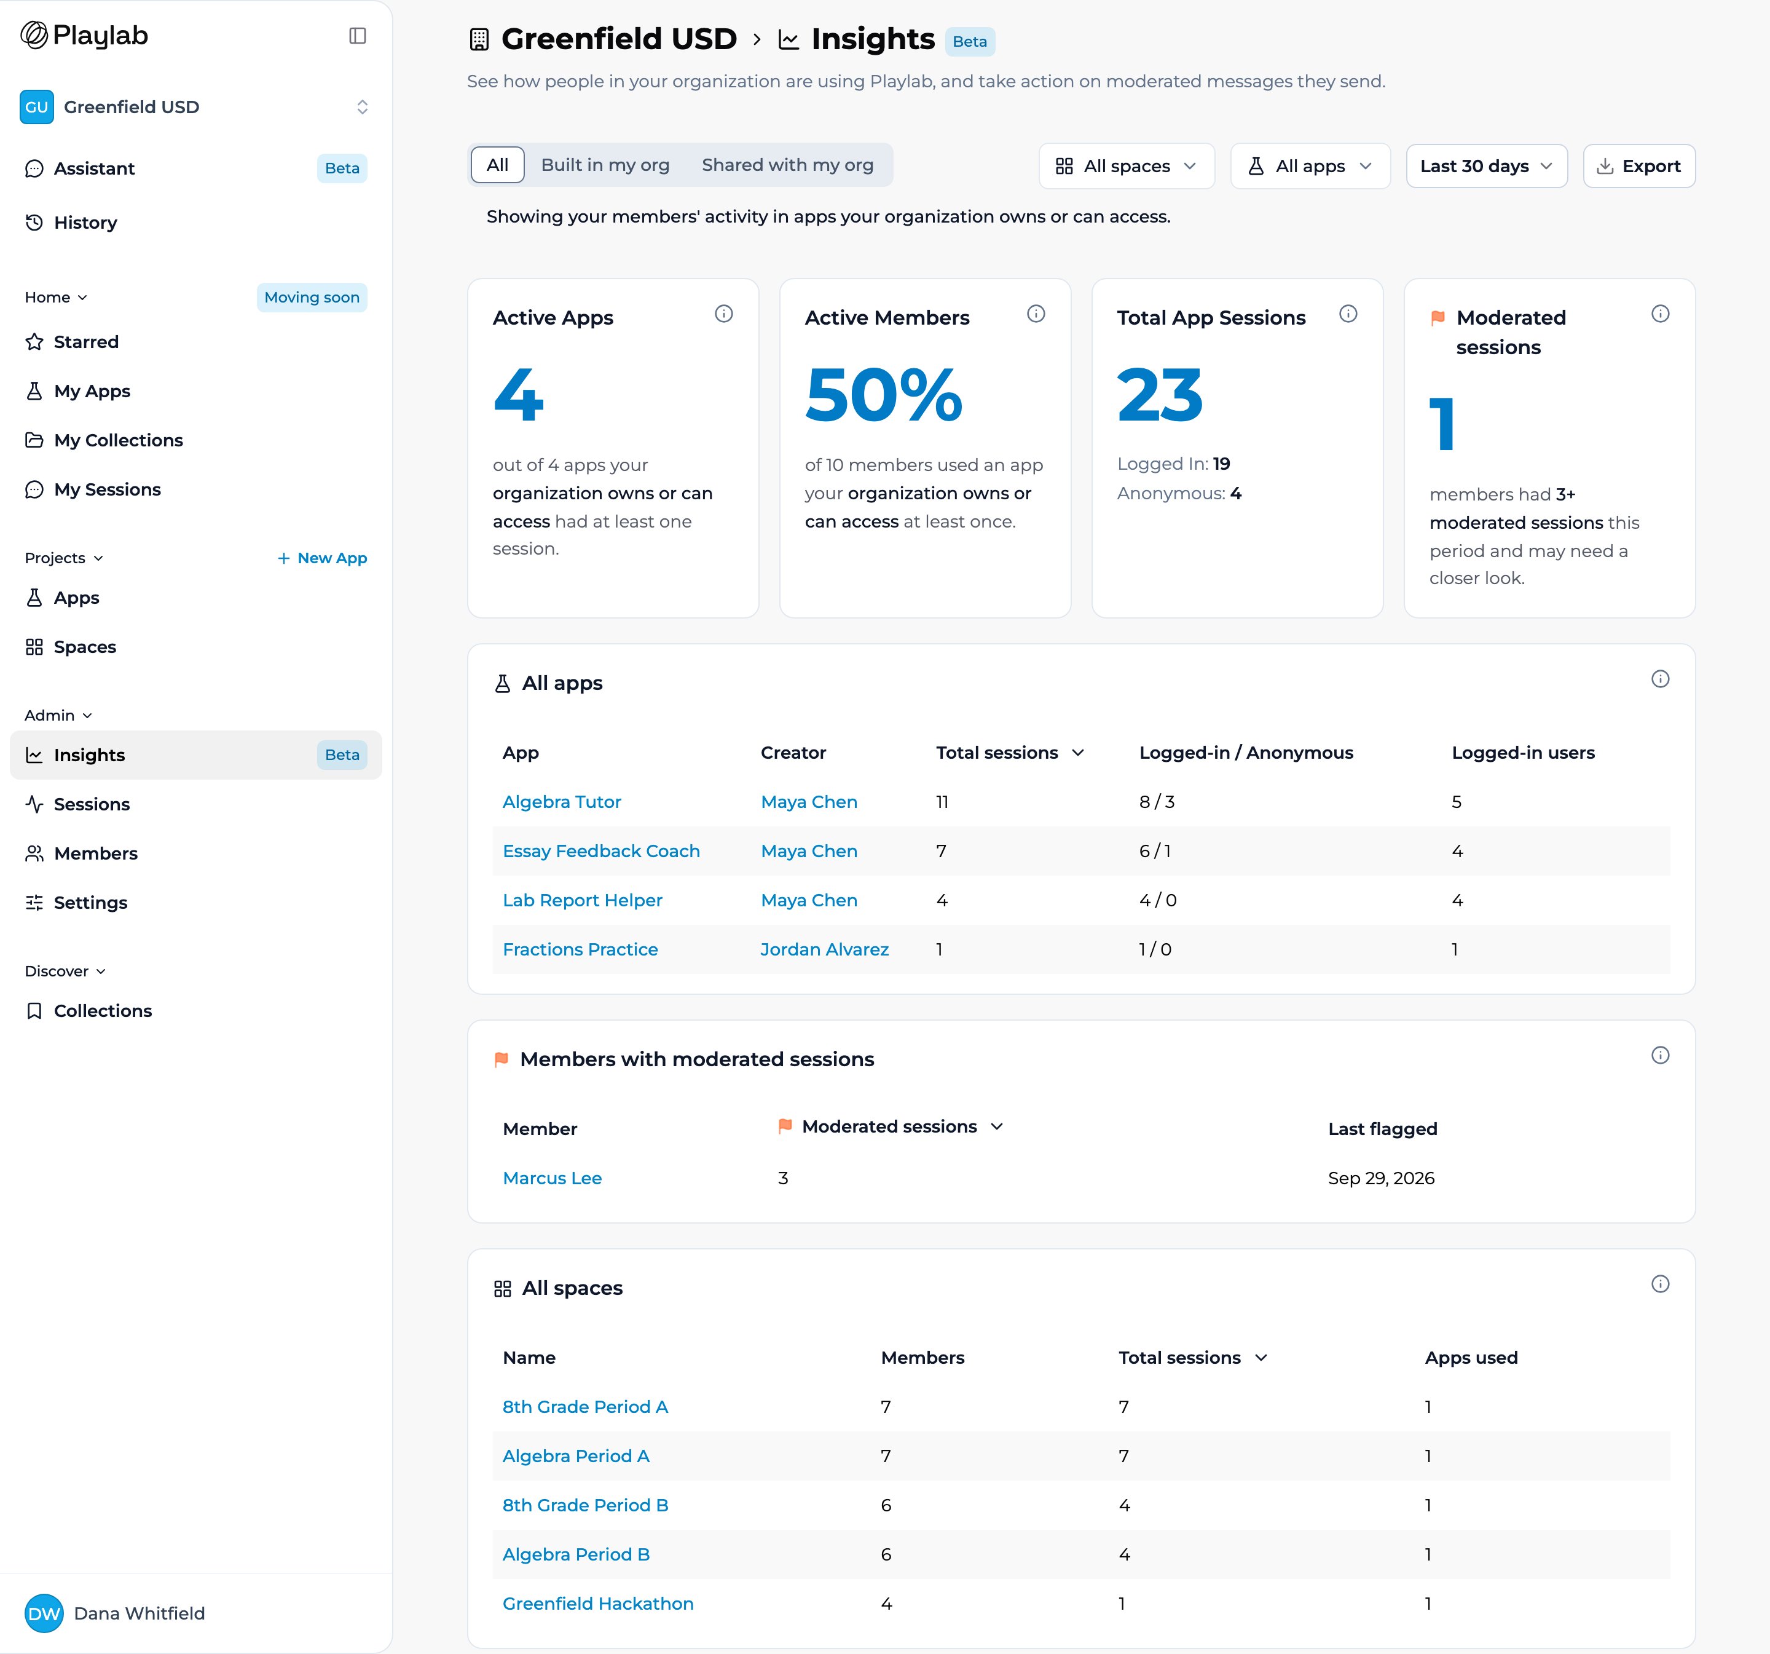The width and height of the screenshot is (1770, 1654).
Task: Open 8th Grade Period B space
Action: pos(585,1505)
